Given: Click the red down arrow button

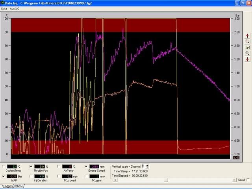Looking at the screenshot, I should pyautogui.click(x=247, y=59).
